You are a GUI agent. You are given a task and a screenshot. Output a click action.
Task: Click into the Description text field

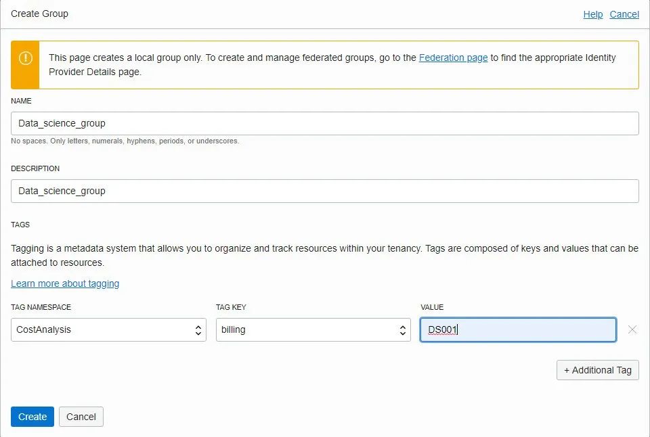pos(325,191)
